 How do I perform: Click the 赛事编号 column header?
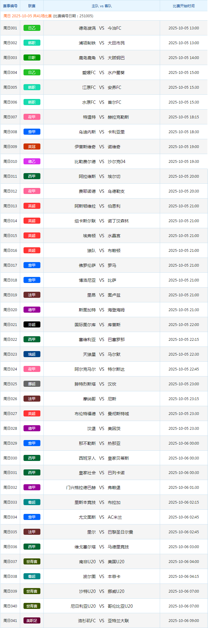10,6
